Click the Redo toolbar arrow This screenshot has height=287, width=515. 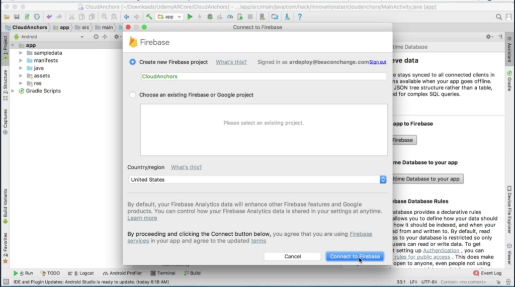(59, 17)
